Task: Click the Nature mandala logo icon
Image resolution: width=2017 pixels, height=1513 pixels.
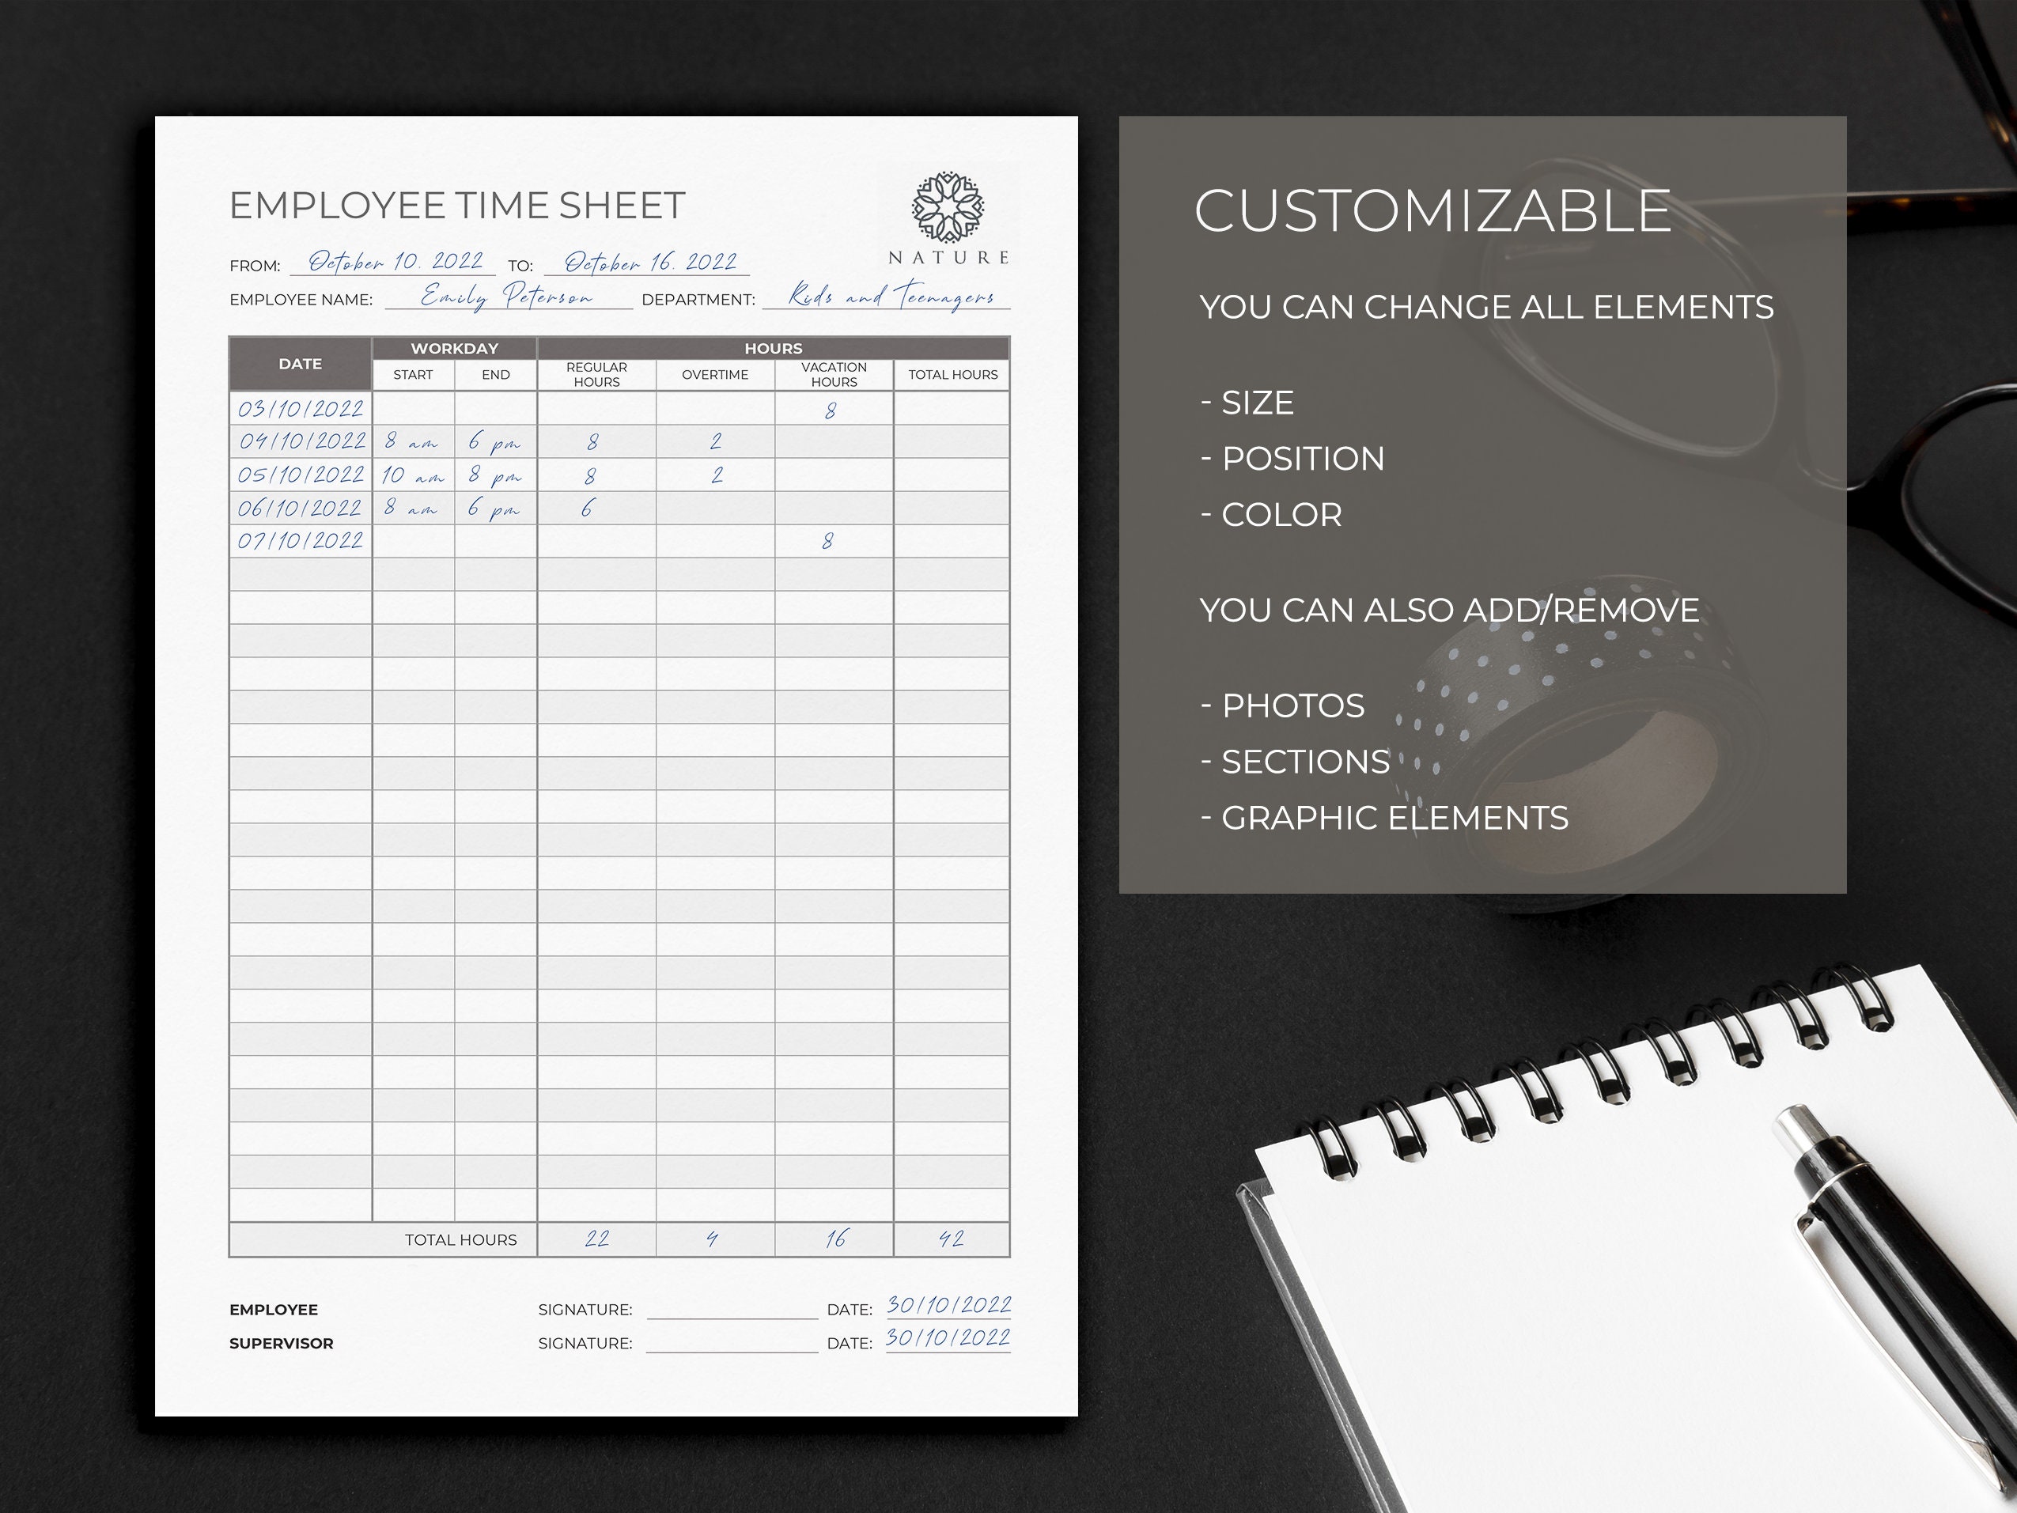Action: pyautogui.click(x=948, y=208)
